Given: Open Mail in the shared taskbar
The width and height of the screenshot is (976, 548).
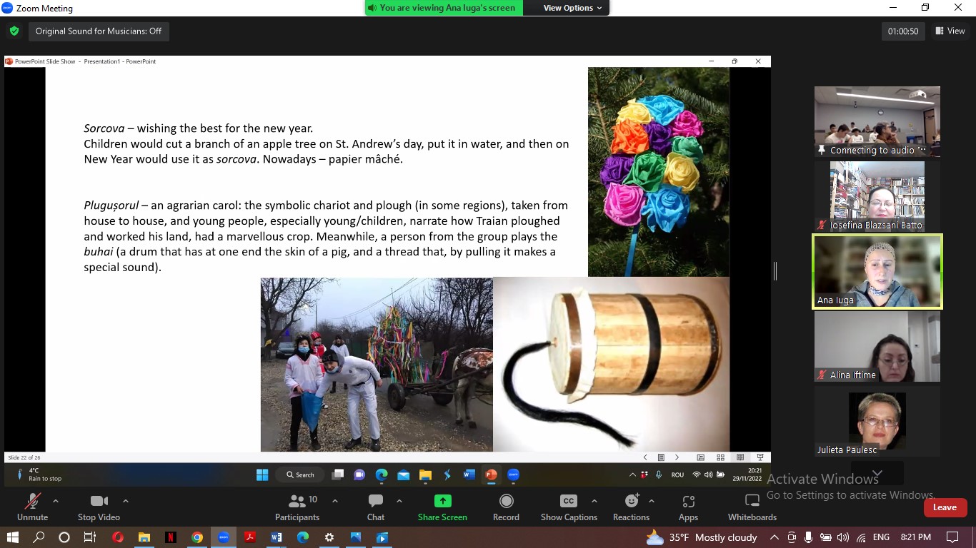Looking at the screenshot, I should point(404,475).
